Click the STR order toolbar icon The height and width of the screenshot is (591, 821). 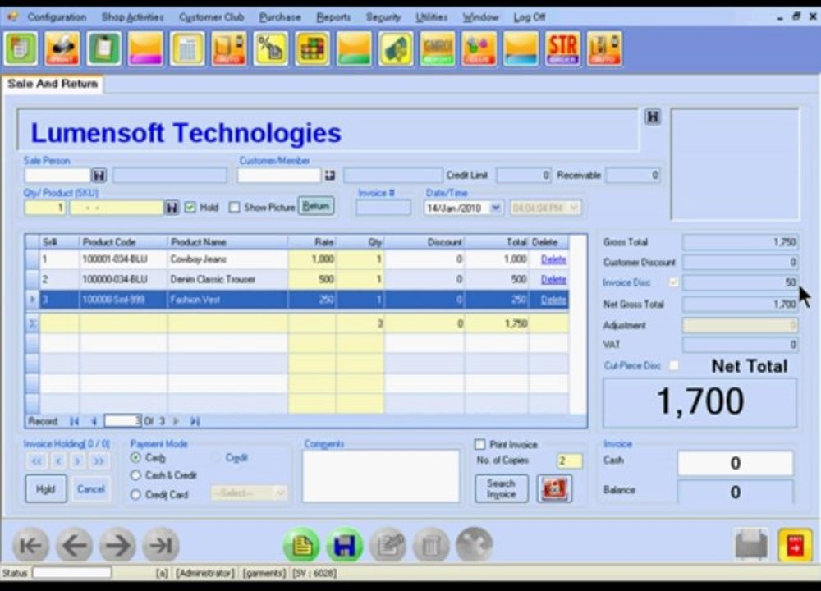coord(562,48)
